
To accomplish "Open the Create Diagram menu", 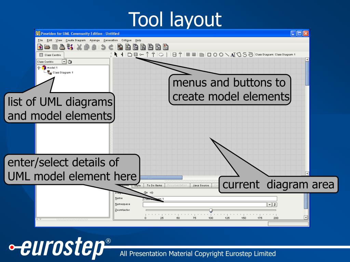I will 76,40.
